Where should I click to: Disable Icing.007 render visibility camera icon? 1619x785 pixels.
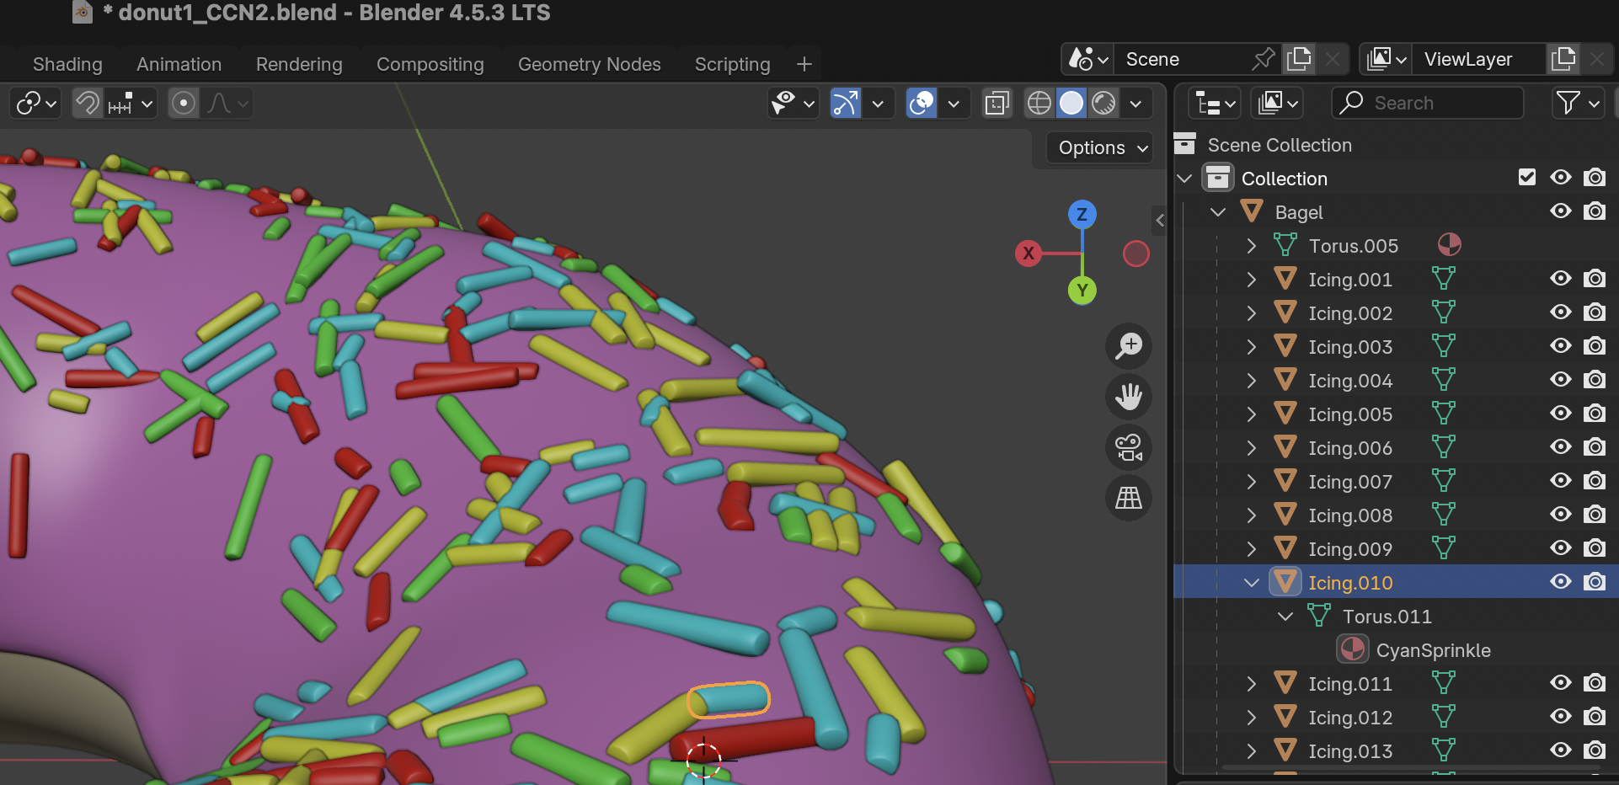click(1595, 481)
